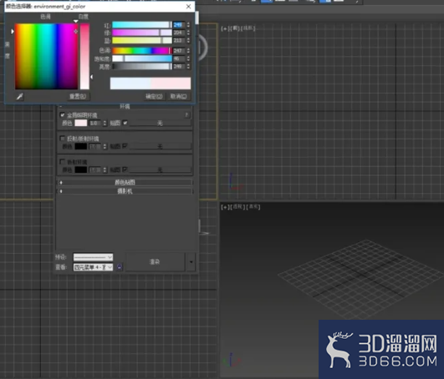This screenshot has height=379, width=444.
Task: Click the Red value field showing 249
Action: (179, 25)
